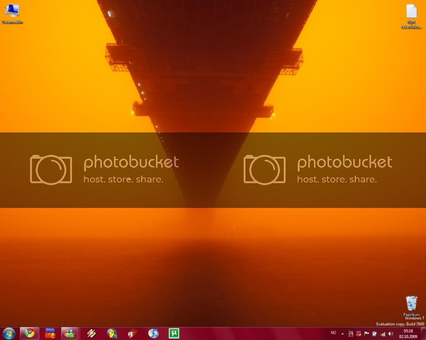Click the NO language indicator
The image size is (426, 340).
coord(333,333)
